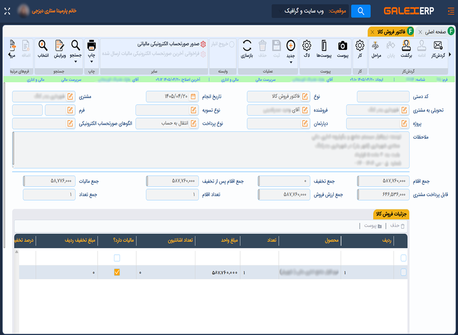
Task: Click edit icon in فرم field
Action: (x=70, y=110)
